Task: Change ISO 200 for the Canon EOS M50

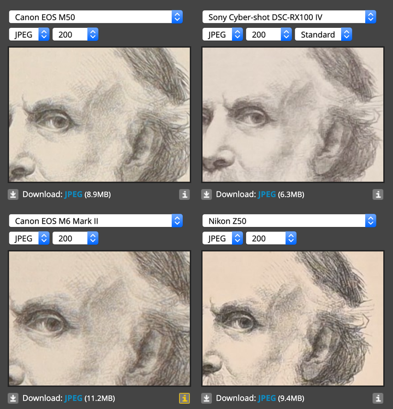Action: 75,34
